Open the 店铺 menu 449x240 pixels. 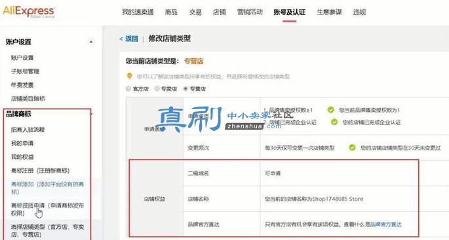click(x=220, y=12)
